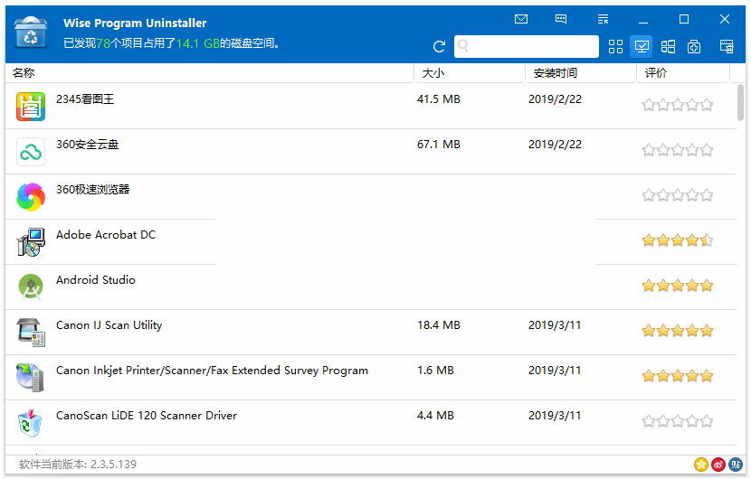Open the red Weibo share icon

click(x=718, y=464)
